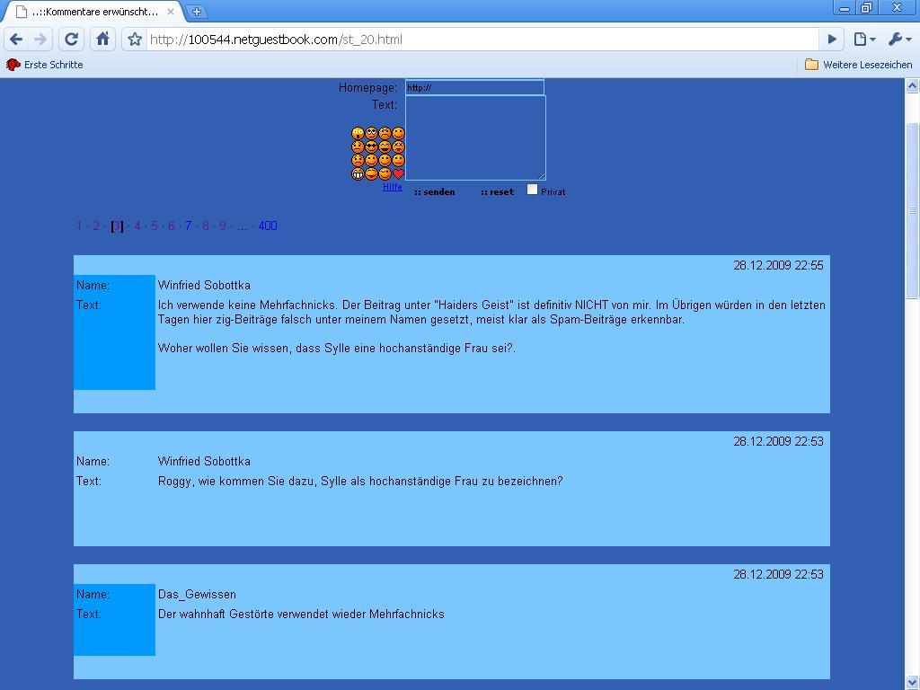The width and height of the screenshot is (920, 690).
Task: Insert the winking smiley
Action: pos(385,173)
